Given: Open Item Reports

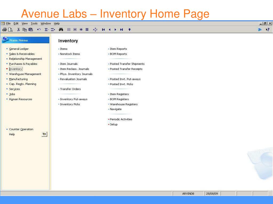Looking at the screenshot, I should (118, 49).
